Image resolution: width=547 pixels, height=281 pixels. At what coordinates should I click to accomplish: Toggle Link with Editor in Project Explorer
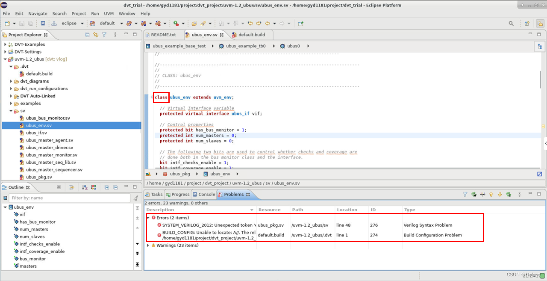[x=95, y=35]
